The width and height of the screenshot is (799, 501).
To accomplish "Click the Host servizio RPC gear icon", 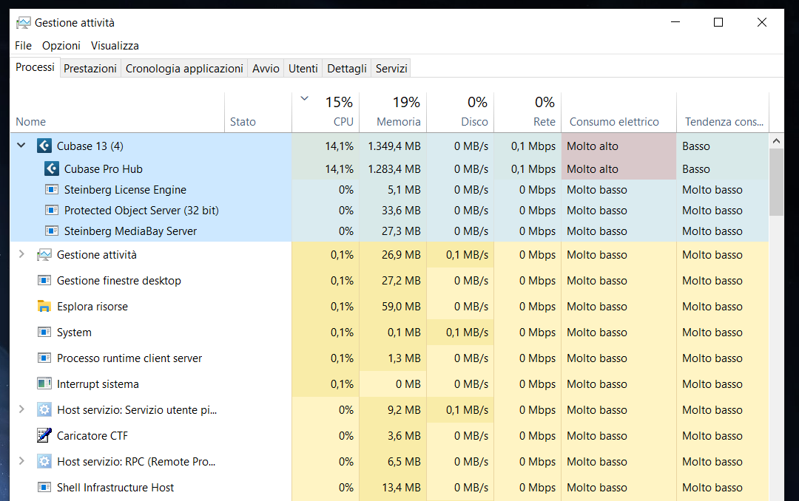I will (44, 462).
